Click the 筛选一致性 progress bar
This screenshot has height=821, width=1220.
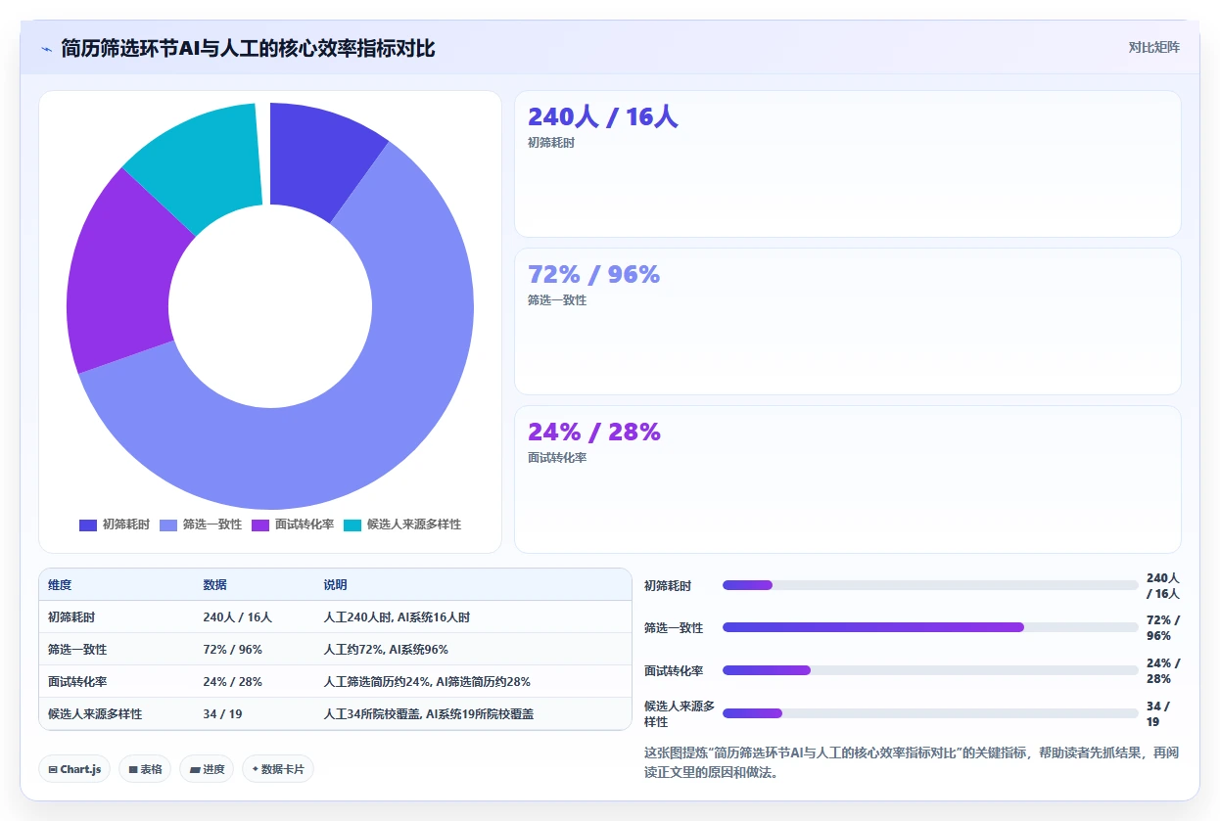coord(930,627)
